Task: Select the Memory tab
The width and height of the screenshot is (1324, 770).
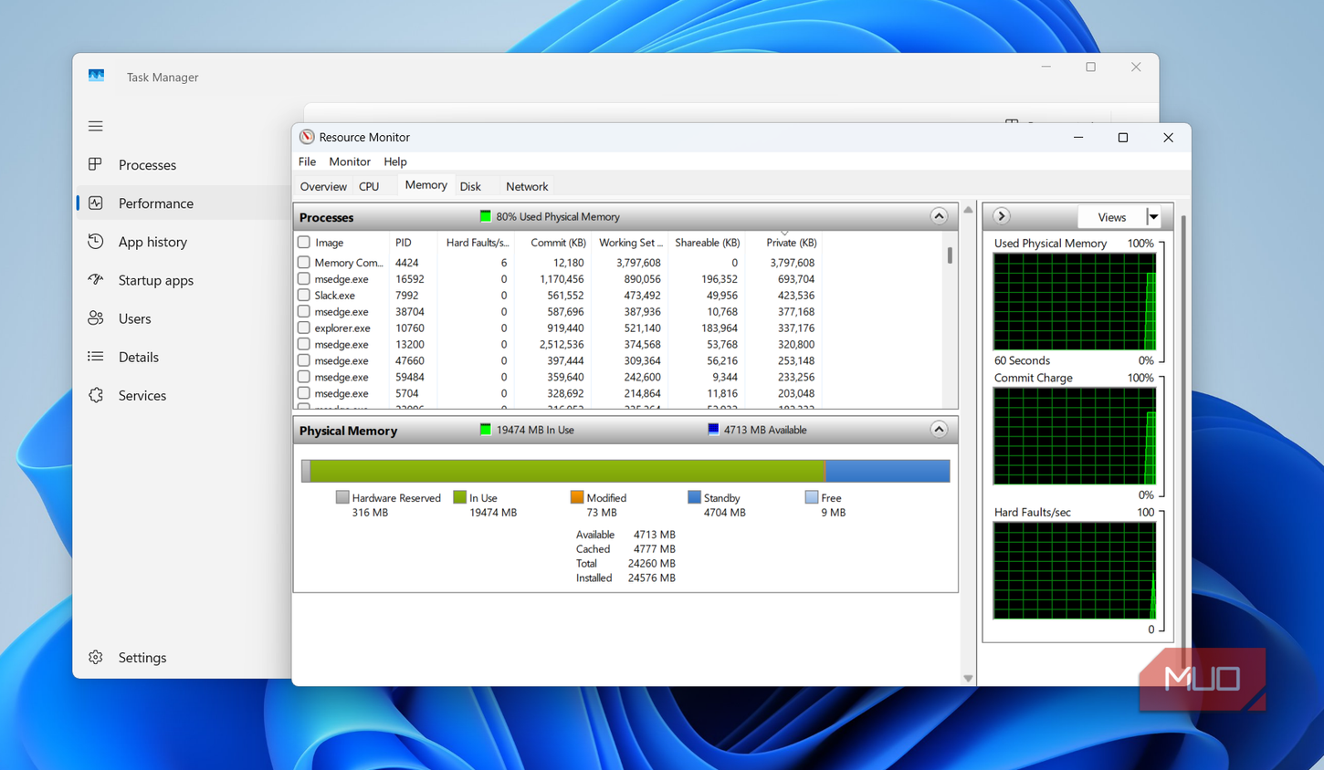Action: (x=426, y=185)
